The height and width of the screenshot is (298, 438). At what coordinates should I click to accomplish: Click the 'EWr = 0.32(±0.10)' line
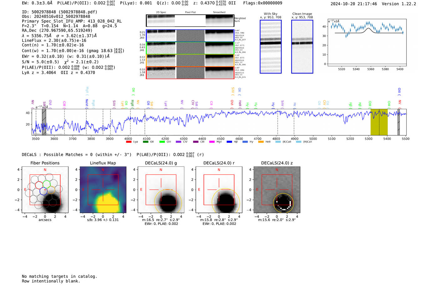point(66,56)
